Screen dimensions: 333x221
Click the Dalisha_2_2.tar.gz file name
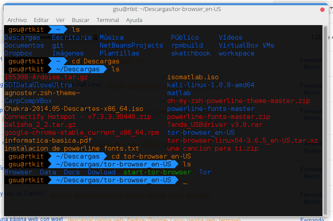[40, 125]
